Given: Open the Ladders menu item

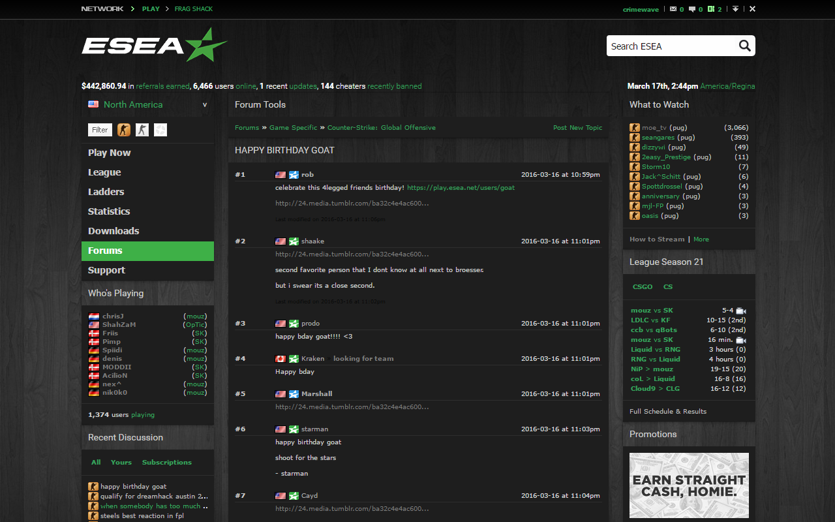Looking at the screenshot, I should tap(147, 192).
